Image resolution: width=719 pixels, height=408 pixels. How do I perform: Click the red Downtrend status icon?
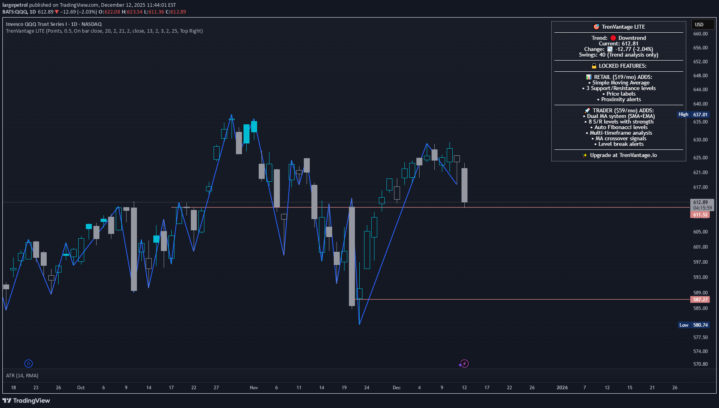click(613, 37)
